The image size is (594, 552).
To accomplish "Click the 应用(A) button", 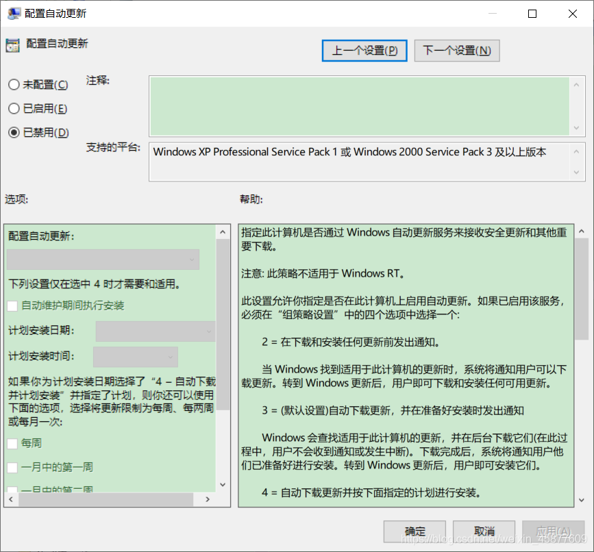I will [x=554, y=531].
